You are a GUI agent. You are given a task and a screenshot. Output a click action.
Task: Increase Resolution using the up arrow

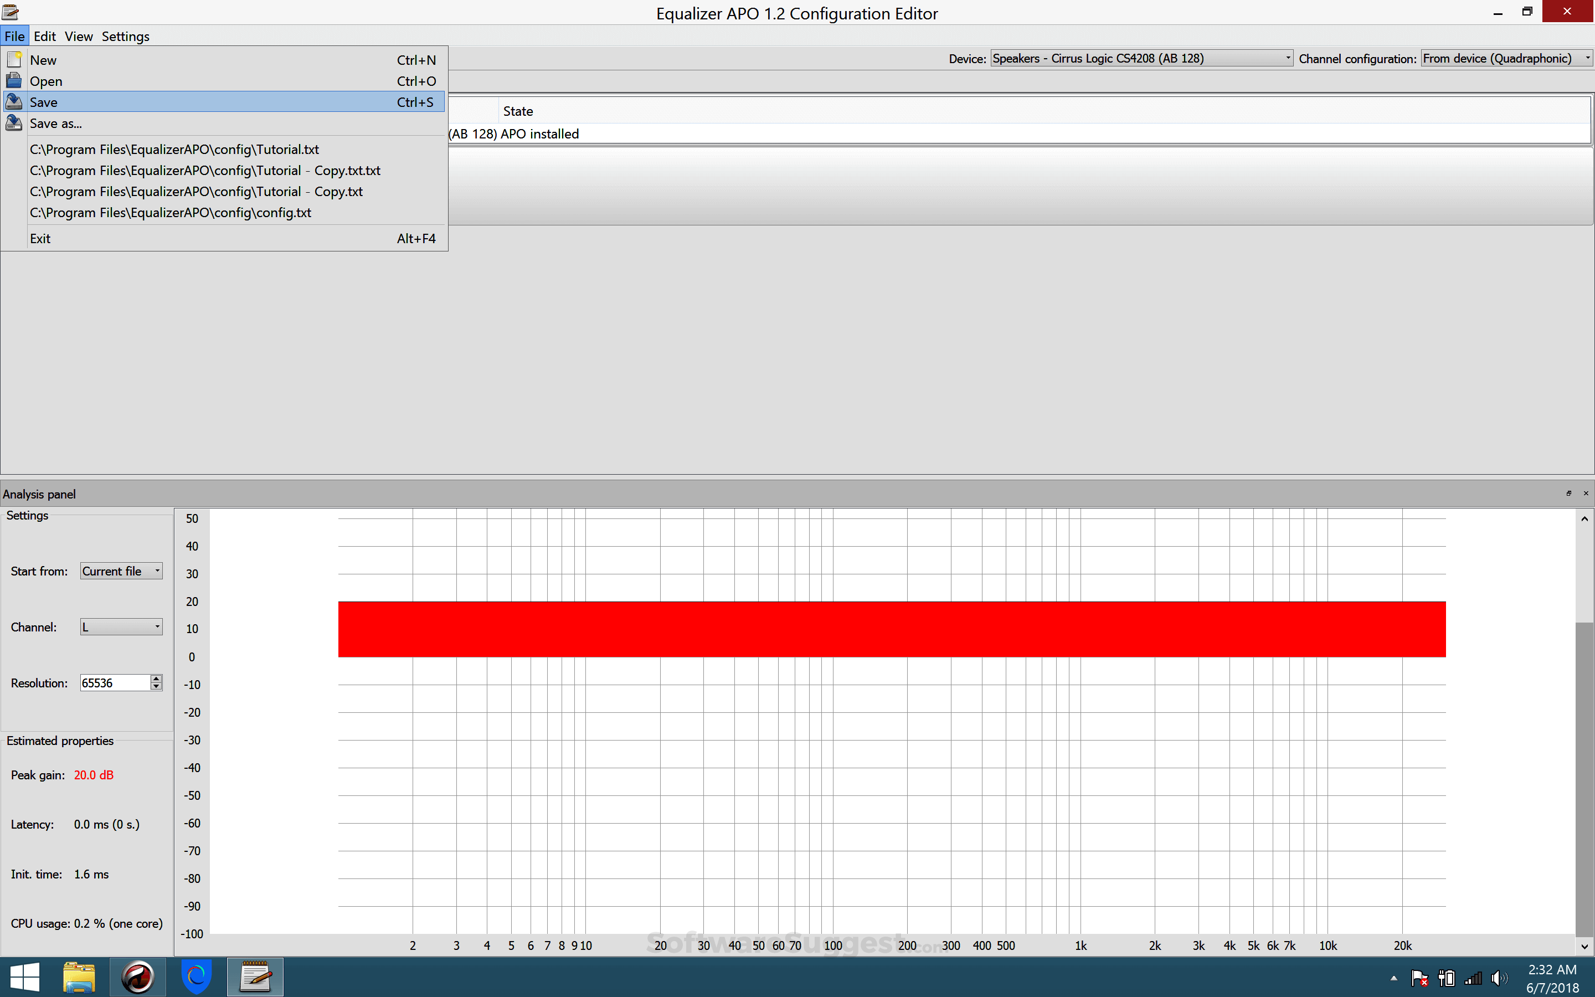click(156, 678)
